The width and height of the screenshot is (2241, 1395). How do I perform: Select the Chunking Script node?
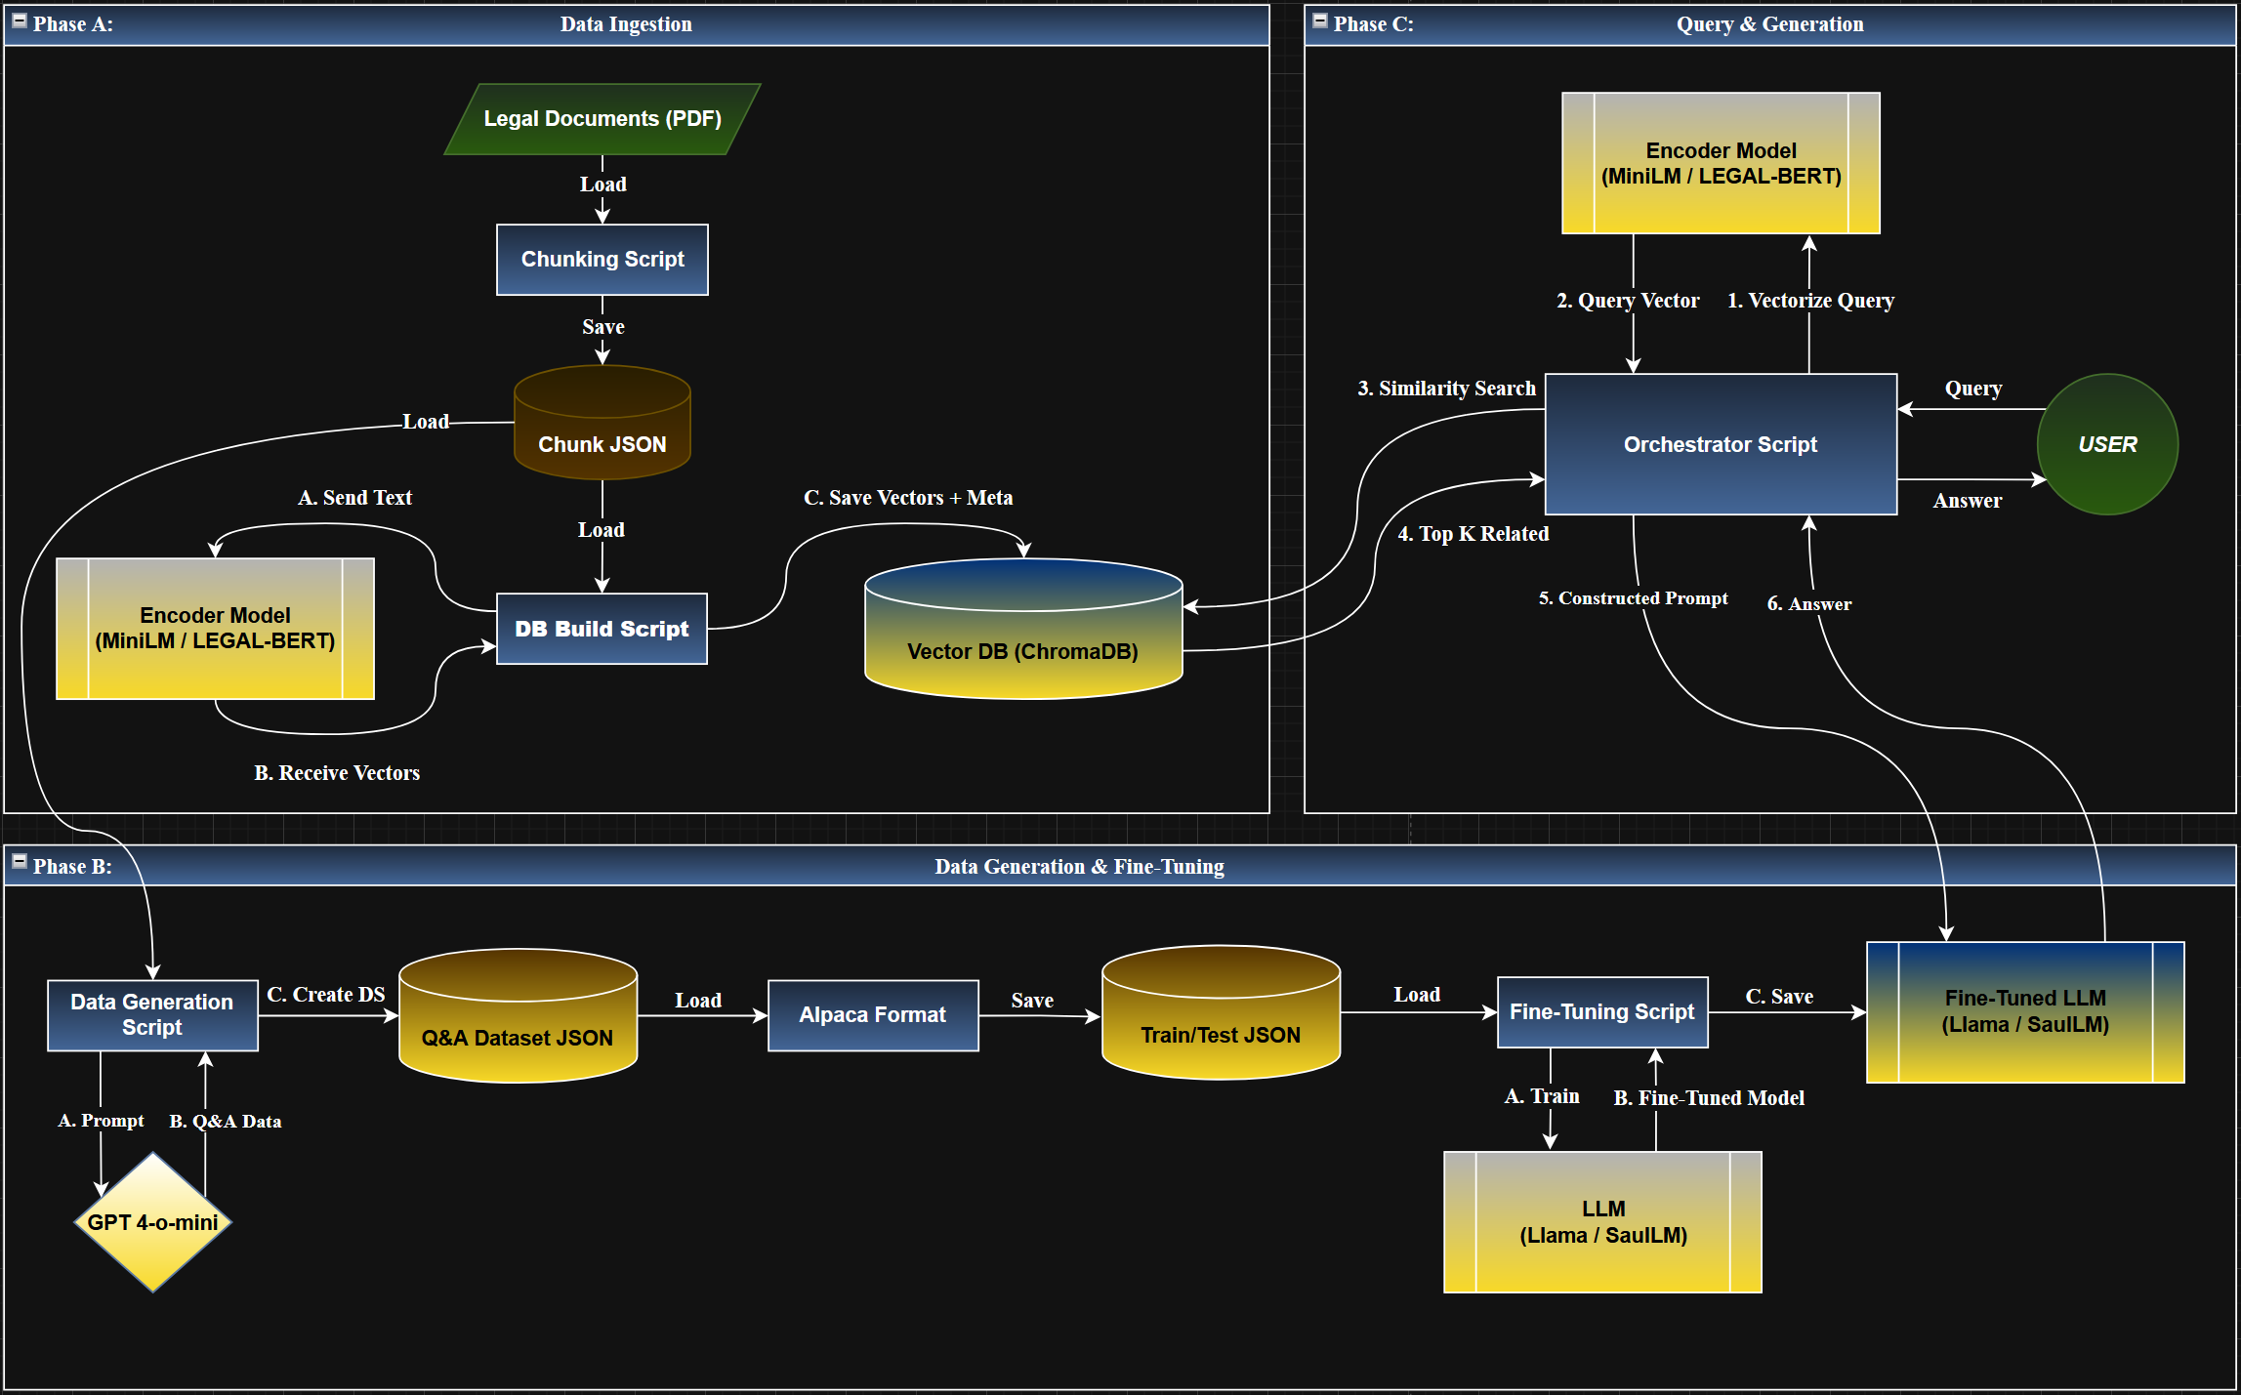click(x=602, y=260)
